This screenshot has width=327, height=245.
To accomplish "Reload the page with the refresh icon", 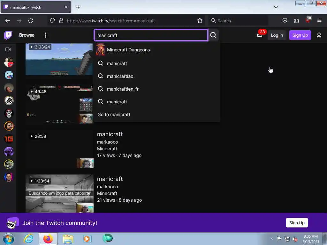I will coord(31,21).
